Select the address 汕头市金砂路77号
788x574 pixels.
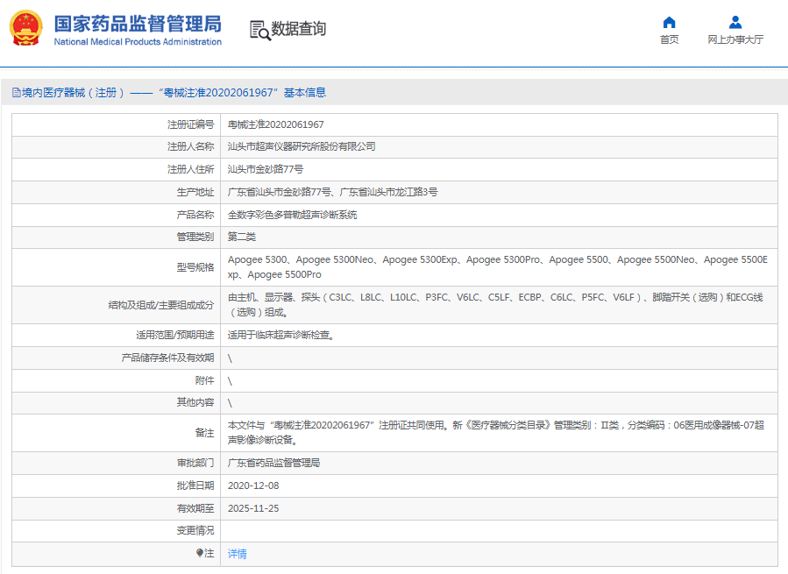[266, 169]
